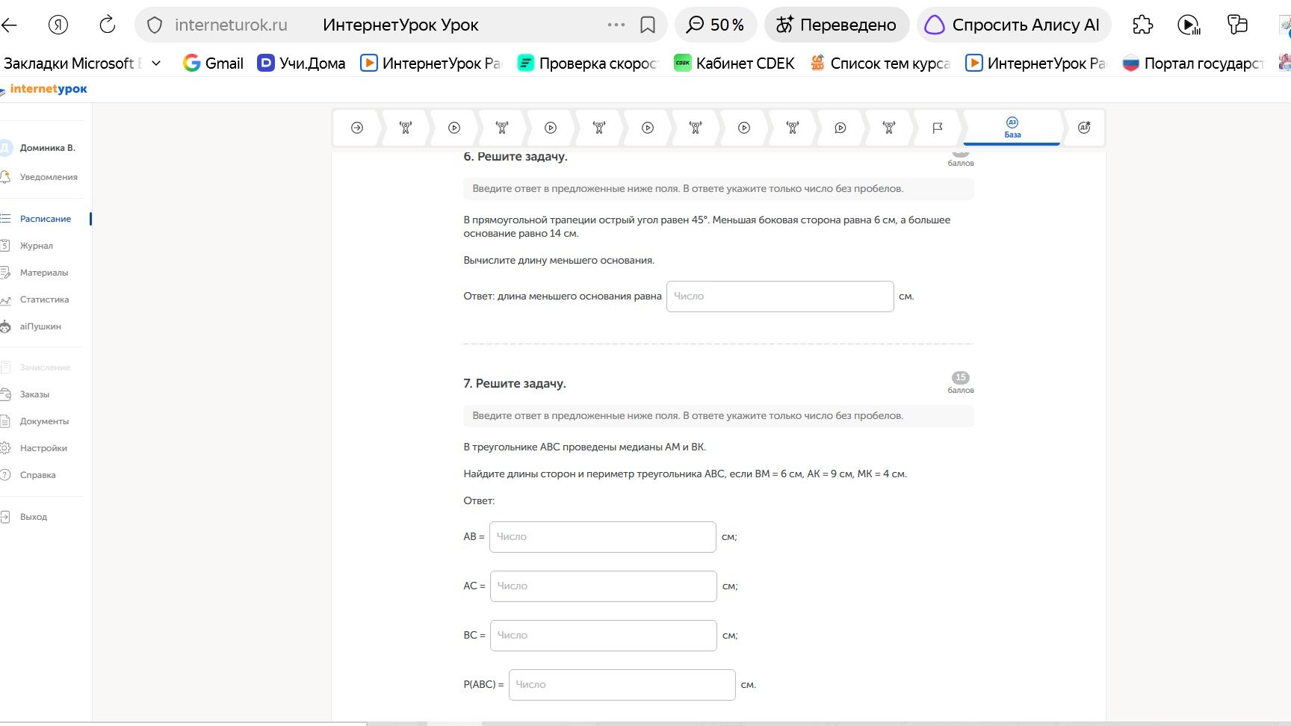Bookmark this page using bookmark icon
This screenshot has width=1291, height=726.
coord(648,25)
